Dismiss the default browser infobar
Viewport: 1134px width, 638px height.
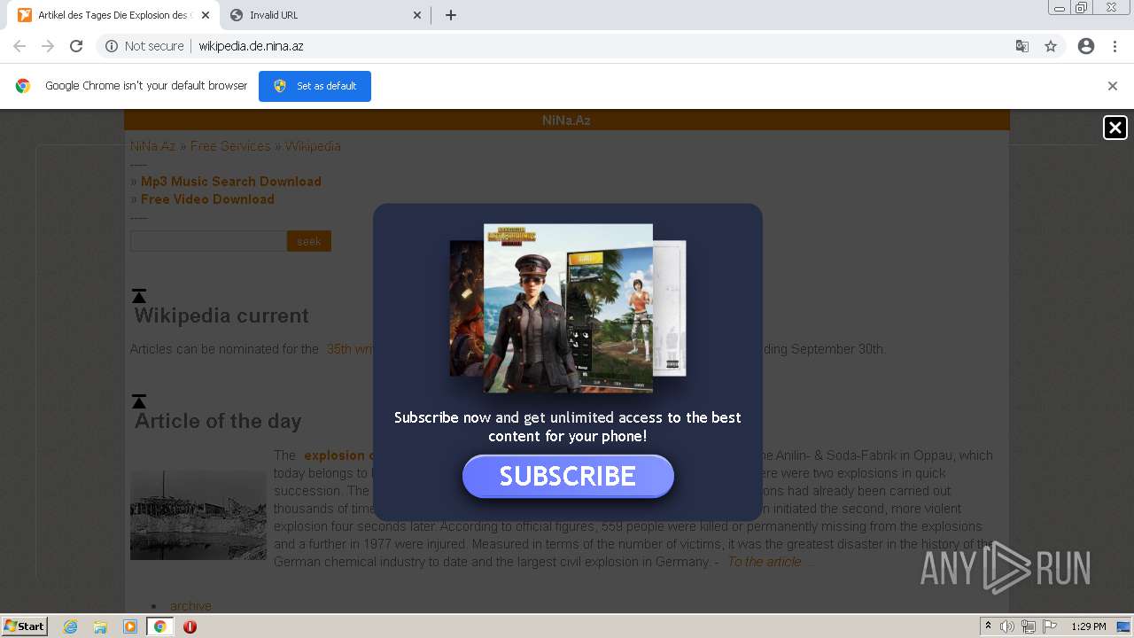click(1113, 86)
